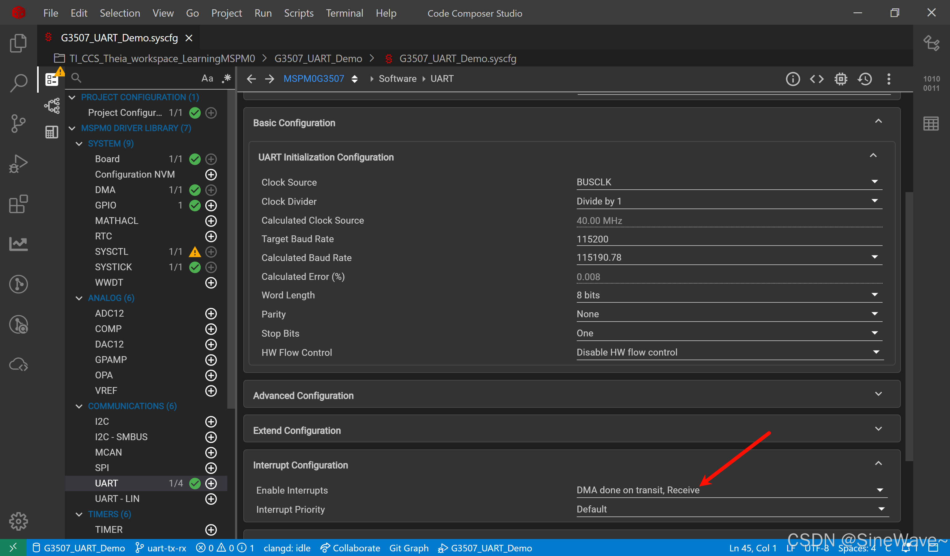Image resolution: width=950 pixels, height=556 pixels.
Task: Toggle match case Aa in module search
Action: click(x=207, y=78)
